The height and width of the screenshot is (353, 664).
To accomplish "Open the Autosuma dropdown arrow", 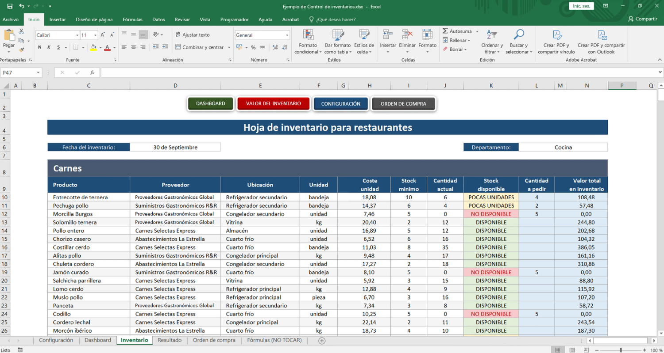I will click(476, 31).
